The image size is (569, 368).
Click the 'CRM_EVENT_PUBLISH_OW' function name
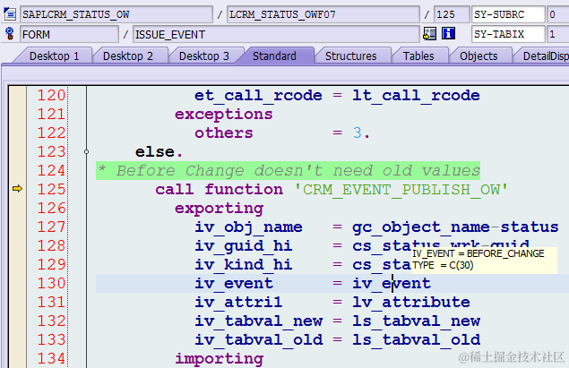click(401, 189)
